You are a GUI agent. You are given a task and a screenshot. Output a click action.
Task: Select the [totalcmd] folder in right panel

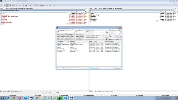tap(93, 16)
